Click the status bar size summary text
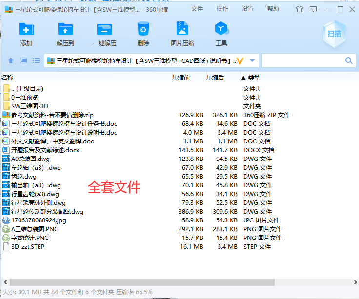This screenshot has height=299, width=359. click(78, 292)
